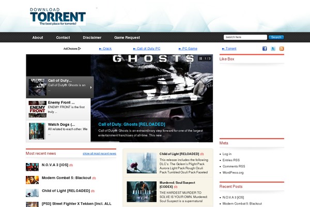The height and width of the screenshot is (207, 310).
Task: Click the Child of Light featured image
Action: 142,163
